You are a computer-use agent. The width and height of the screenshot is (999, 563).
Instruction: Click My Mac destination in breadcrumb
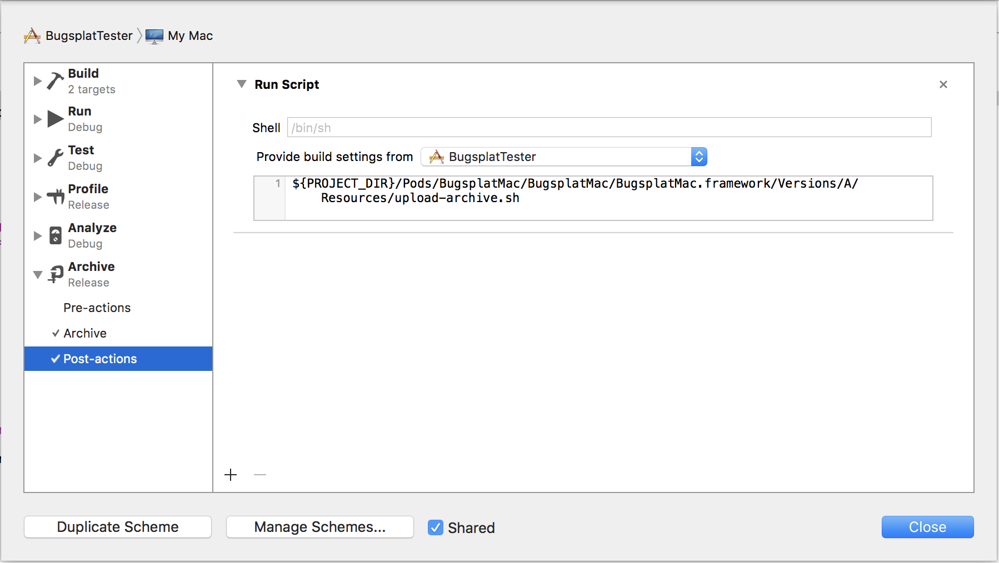[190, 36]
